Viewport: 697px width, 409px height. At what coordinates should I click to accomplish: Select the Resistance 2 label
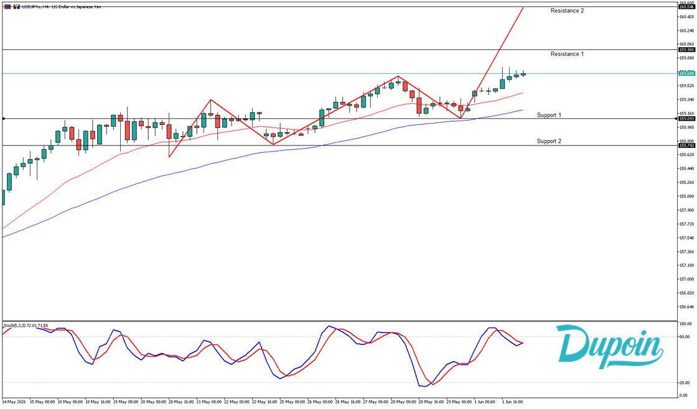point(567,11)
